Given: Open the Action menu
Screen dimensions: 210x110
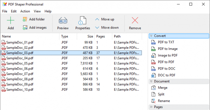Looking at the screenshot, I should pyautogui.click(x=25, y=11).
